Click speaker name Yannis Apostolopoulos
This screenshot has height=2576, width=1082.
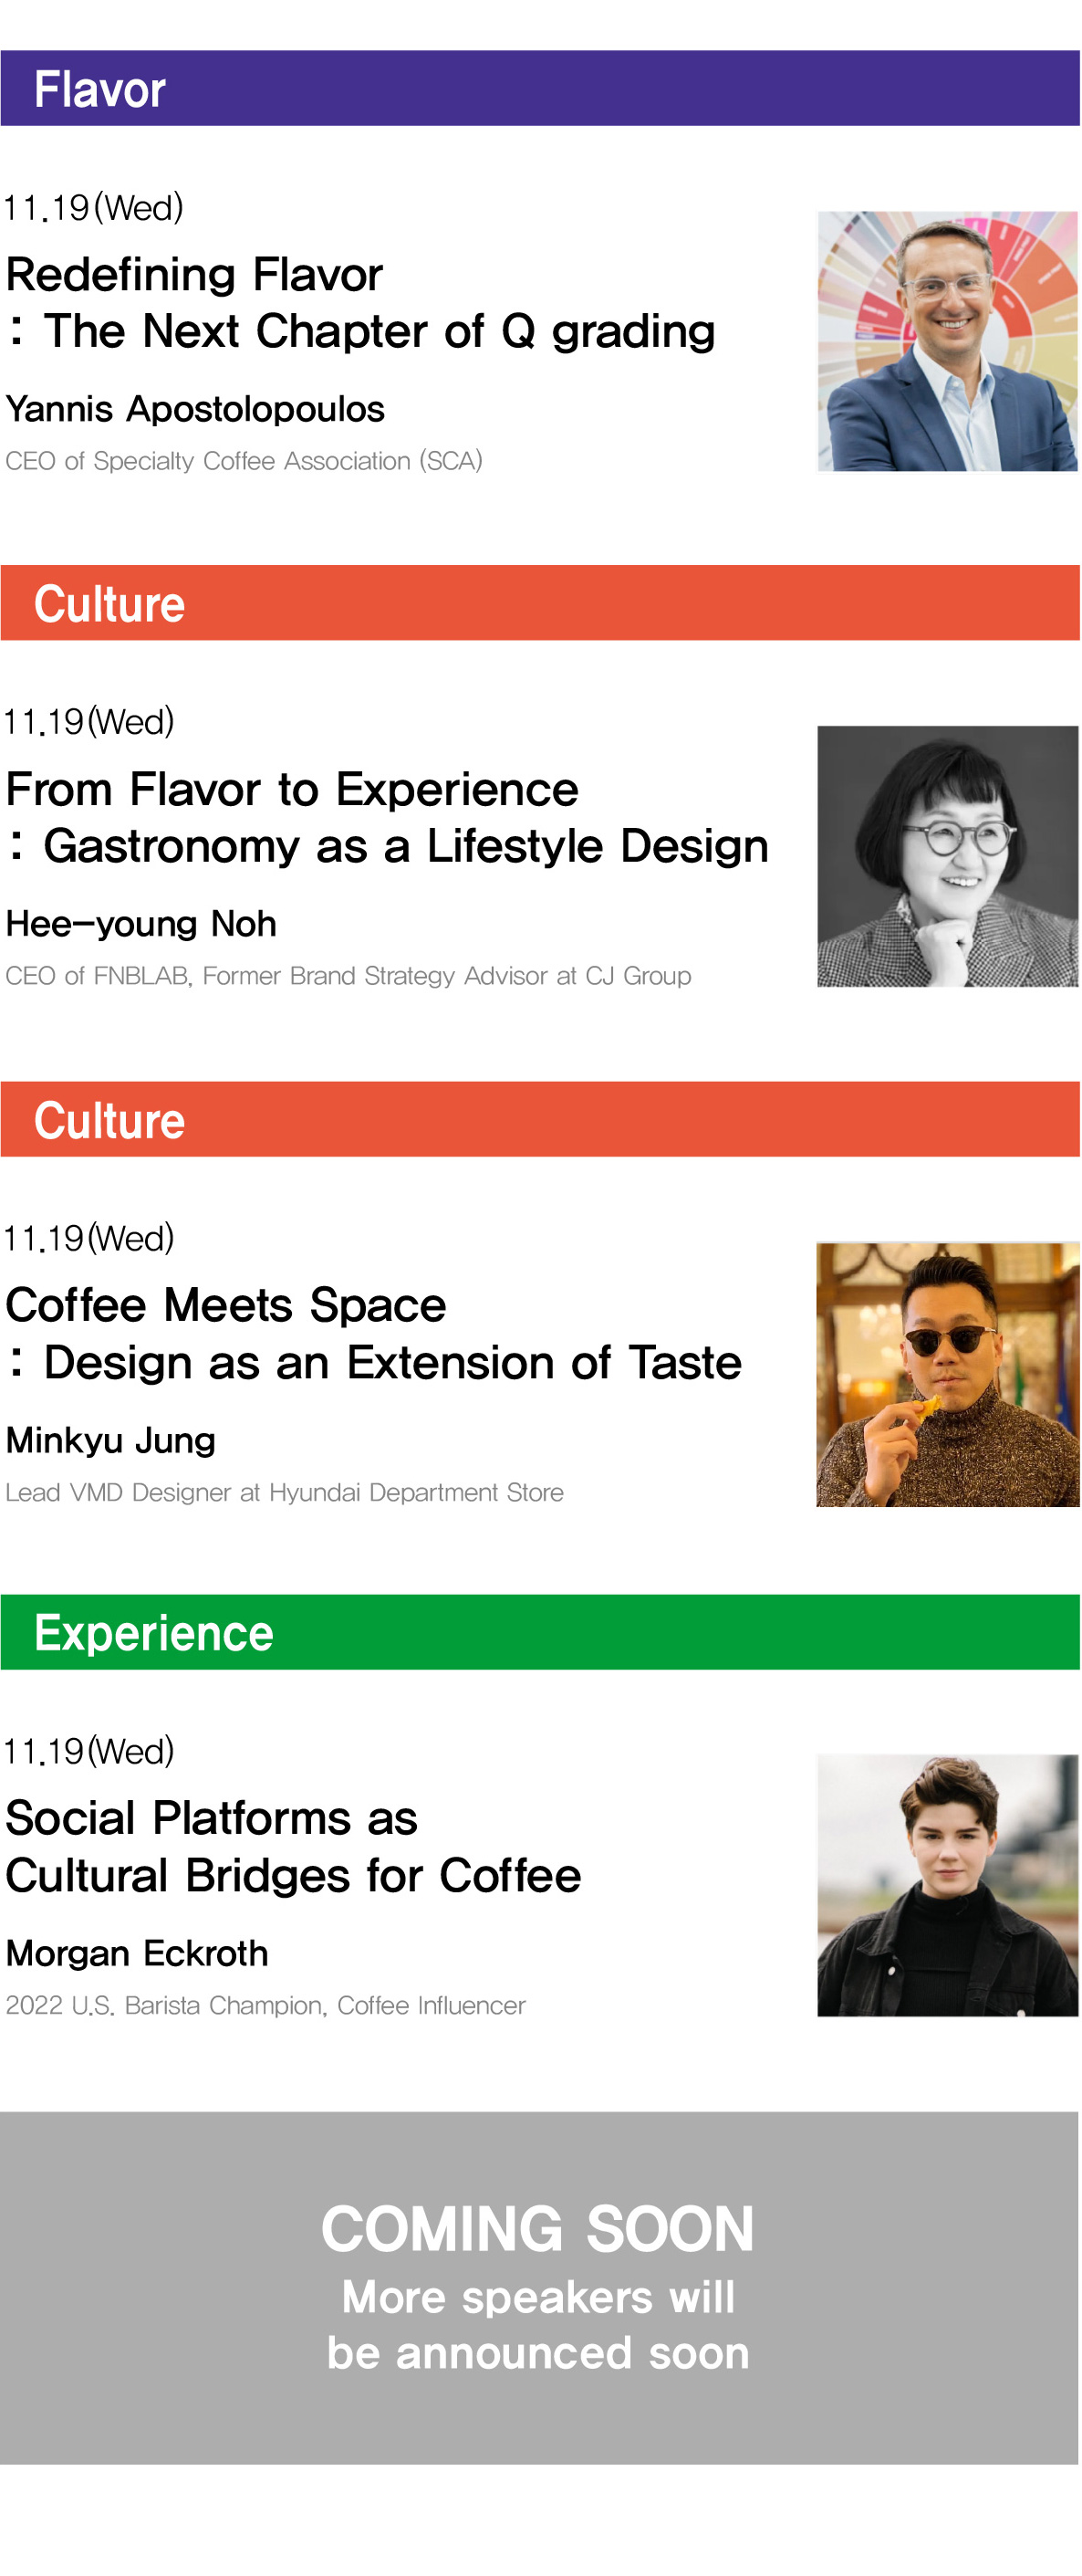(195, 409)
